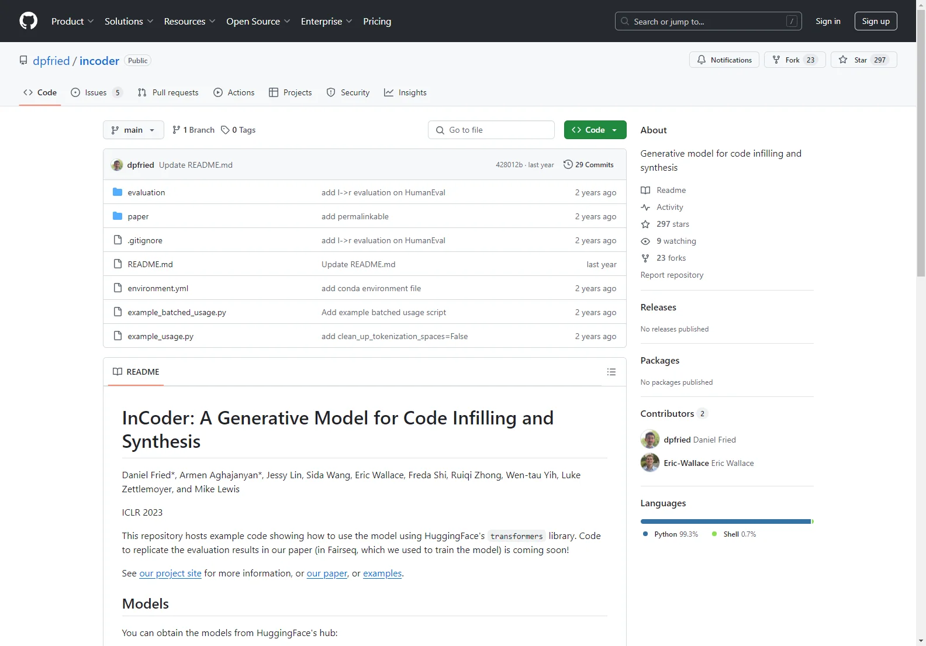Expand the Resources menu
This screenshot has width=926, height=646.
pos(190,21)
